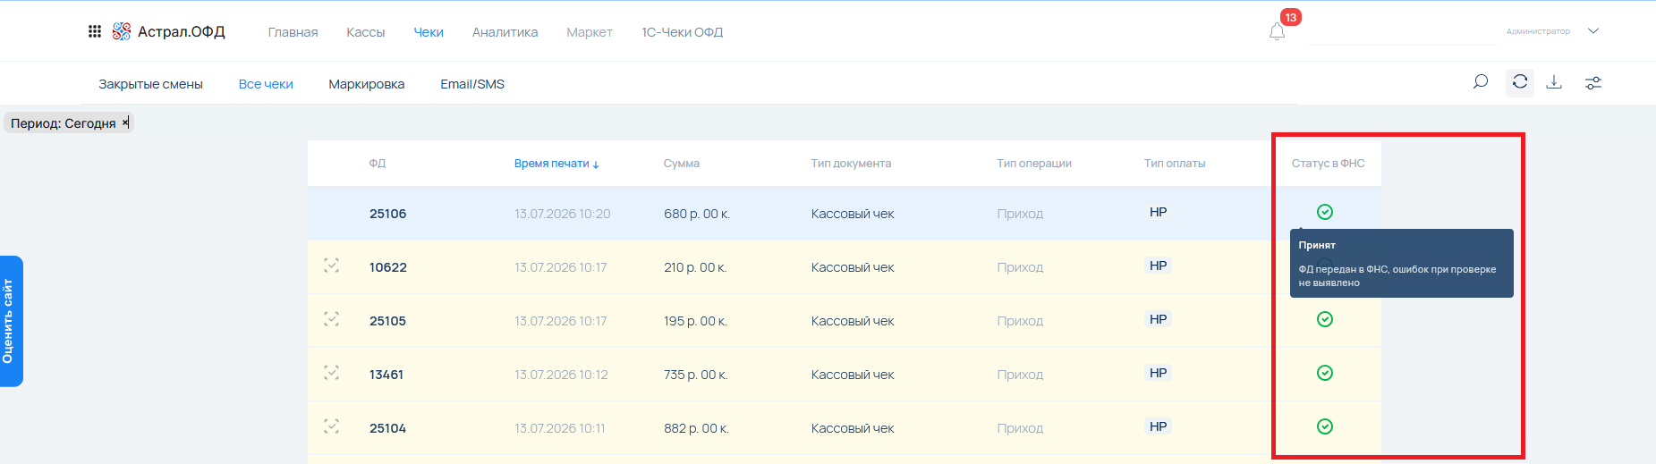This screenshot has height=464, width=1656.
Task: Click the Статус в ФНС column header
Action: point(1328,164)
